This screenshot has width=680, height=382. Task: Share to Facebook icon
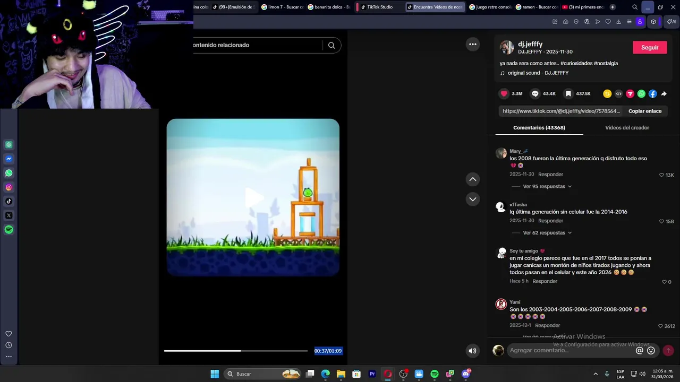[653, 93]
